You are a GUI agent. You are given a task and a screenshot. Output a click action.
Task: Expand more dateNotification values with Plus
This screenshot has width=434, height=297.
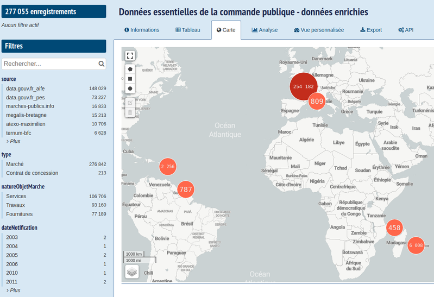click(15, 290)
